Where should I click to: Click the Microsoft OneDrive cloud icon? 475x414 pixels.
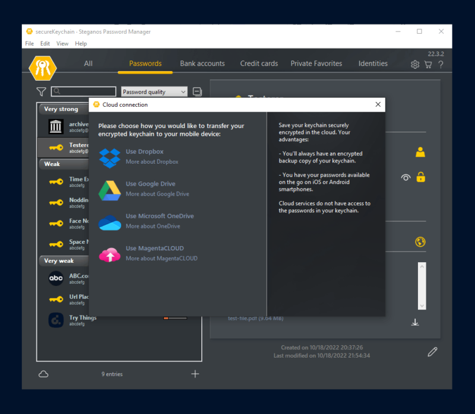pos(110,223)
